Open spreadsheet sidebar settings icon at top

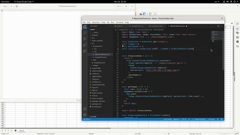tap(237, 24)
